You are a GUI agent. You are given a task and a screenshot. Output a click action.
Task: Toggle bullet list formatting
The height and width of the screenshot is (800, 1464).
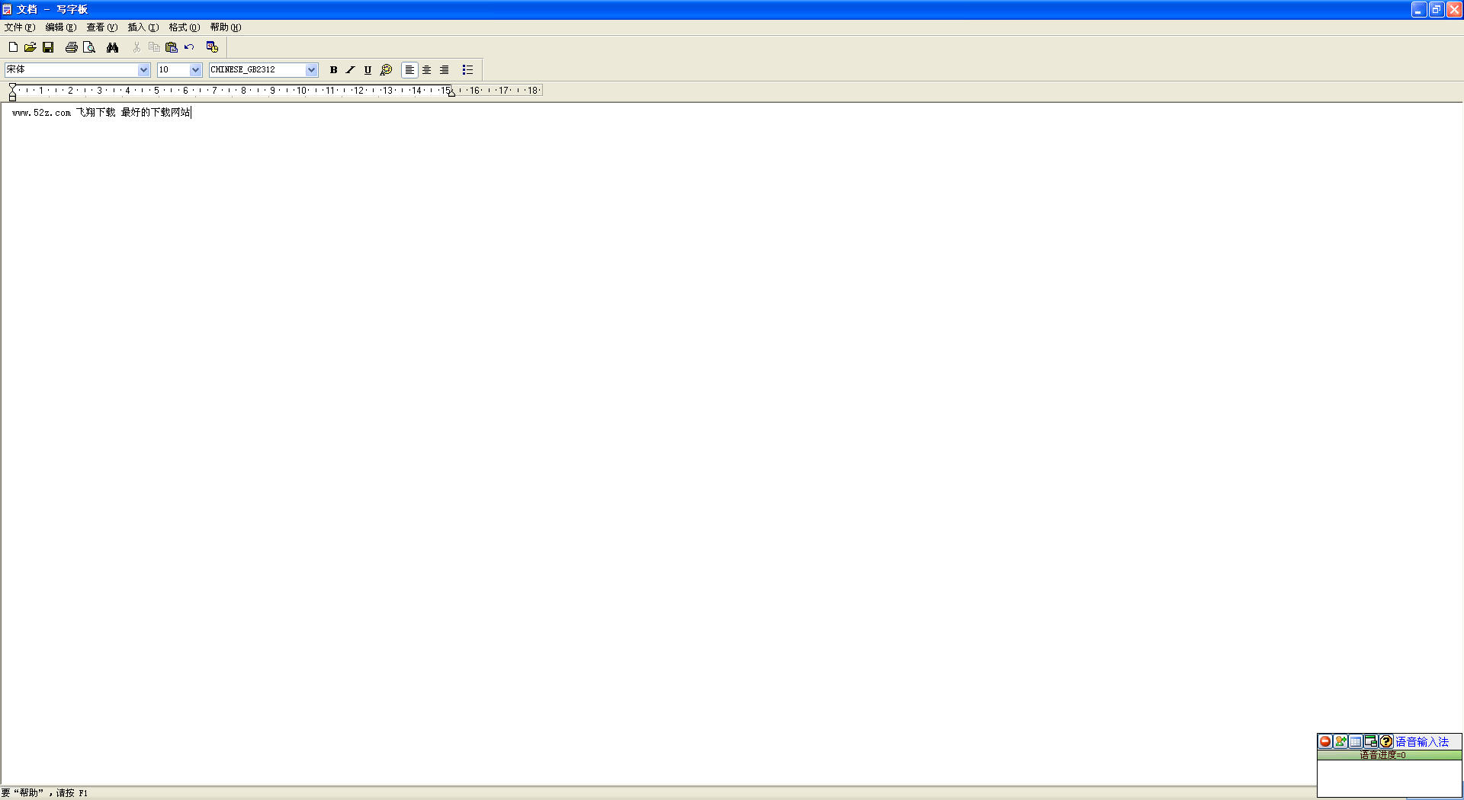[468, 69]
